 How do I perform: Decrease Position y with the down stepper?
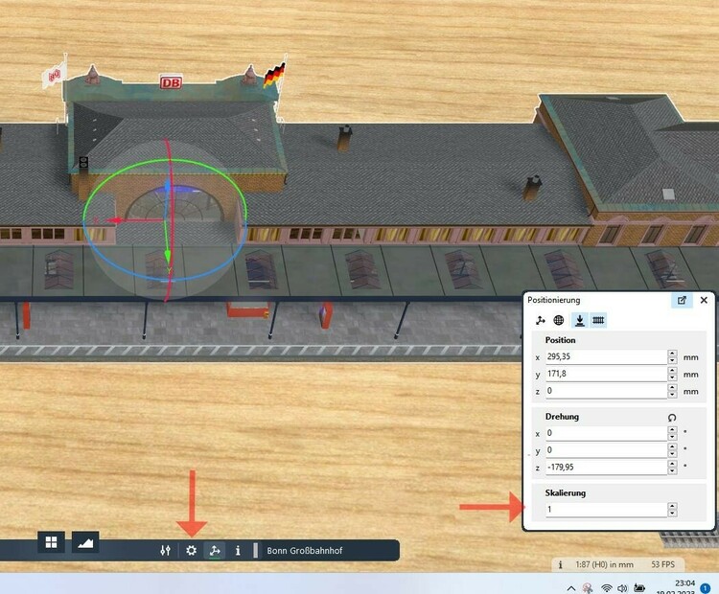pyautogui.click(x=672, y=377)
